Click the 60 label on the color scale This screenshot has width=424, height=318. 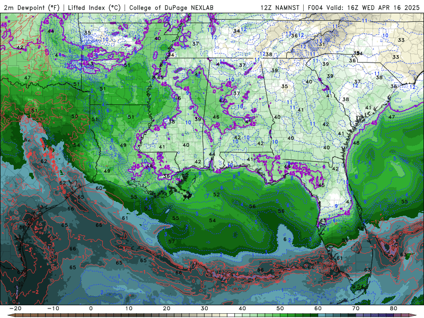coord(318,308)
